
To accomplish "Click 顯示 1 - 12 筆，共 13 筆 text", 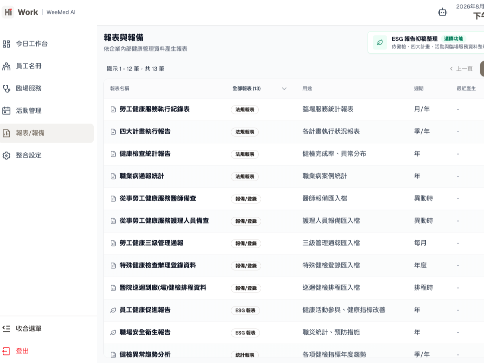I will coord(136,69).
